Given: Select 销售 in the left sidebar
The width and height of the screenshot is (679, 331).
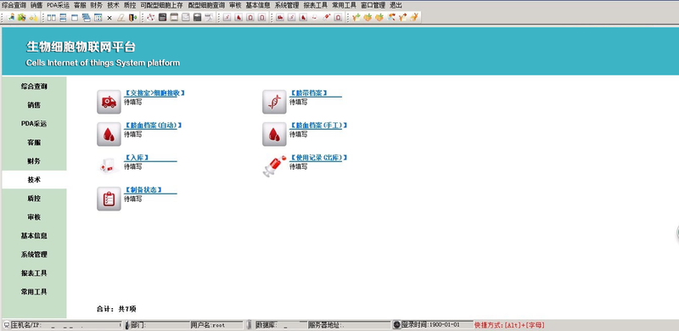Looking at the screenshot, I should (34, 105).
